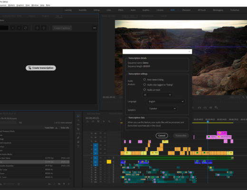The width and height of the screenshot is (247, 190).
Task: Switch to the Editing workspace
Action: [x=96, y=10]
